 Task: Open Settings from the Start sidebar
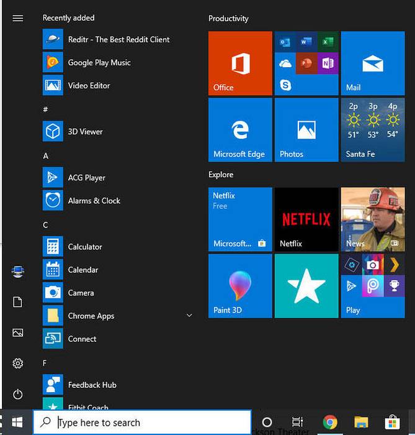click(17, 363)
